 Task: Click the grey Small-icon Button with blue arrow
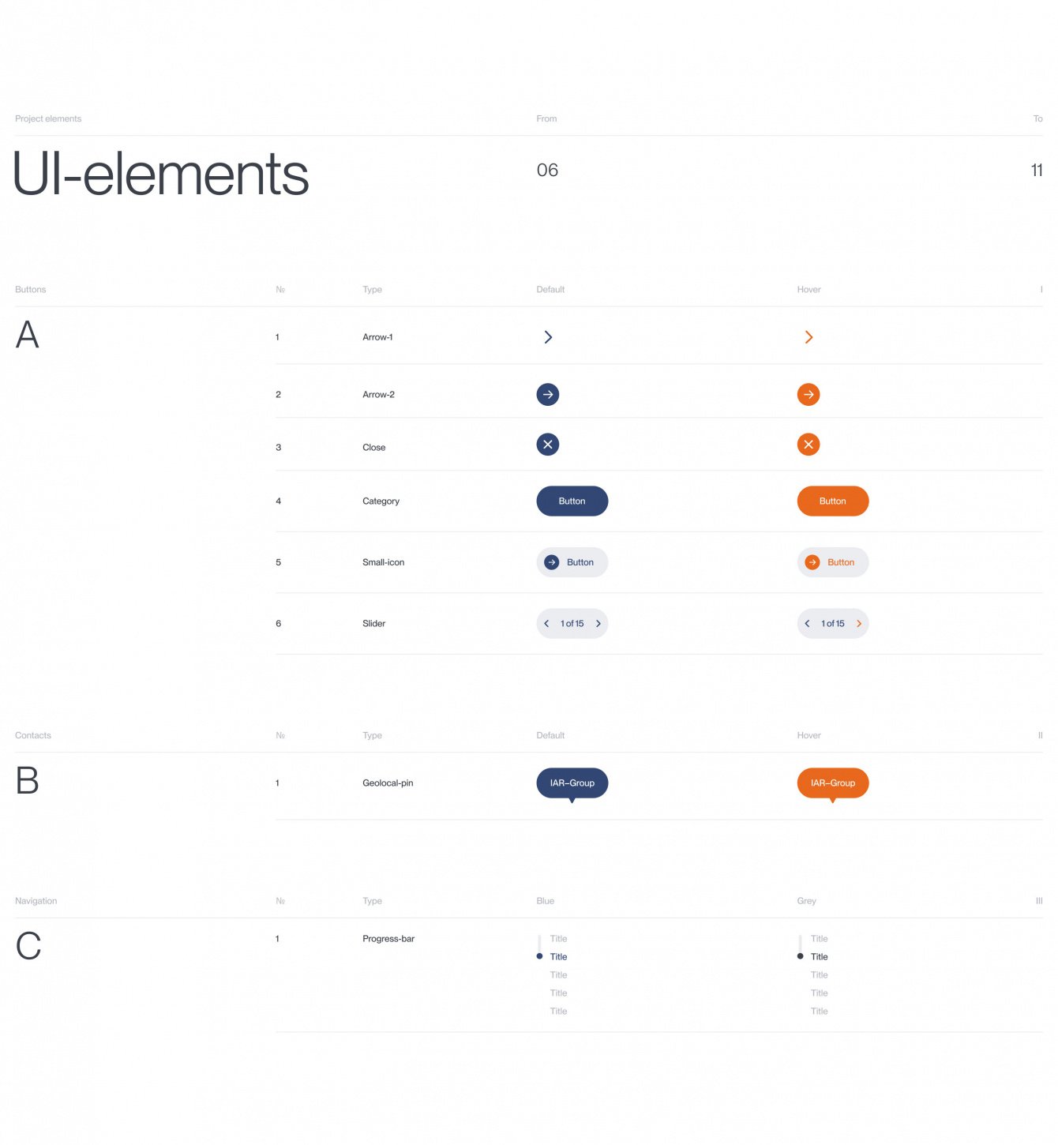pyautogui.click(x=572, y=562)
